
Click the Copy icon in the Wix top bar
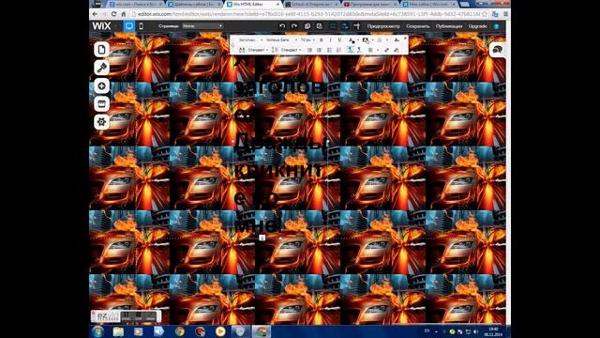pyautogui.click(x=307, y=26)
